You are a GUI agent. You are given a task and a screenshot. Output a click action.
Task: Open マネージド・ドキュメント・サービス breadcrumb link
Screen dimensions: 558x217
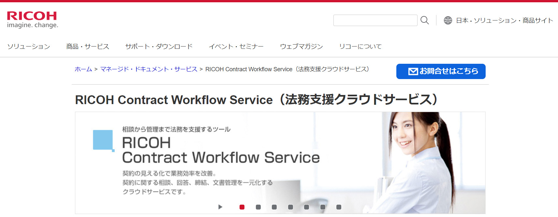pos(149,69)
